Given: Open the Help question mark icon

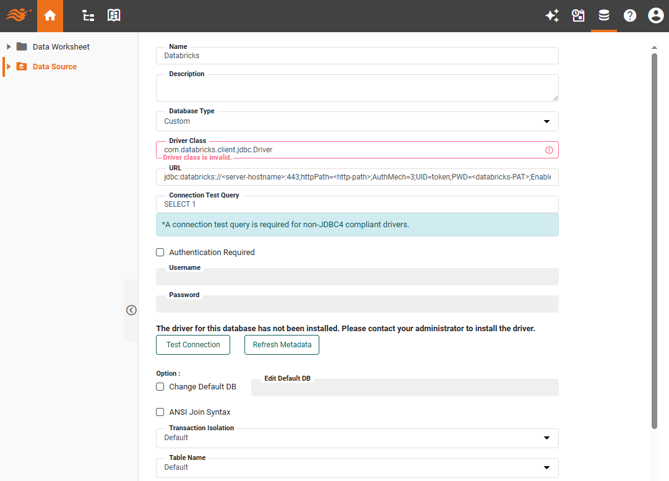Looking at the screenshot, I should (630, 15).
